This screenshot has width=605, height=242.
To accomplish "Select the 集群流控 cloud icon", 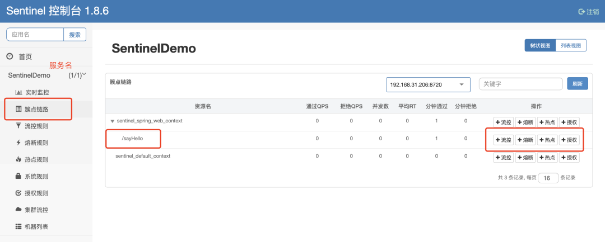I will coord(18,210).
